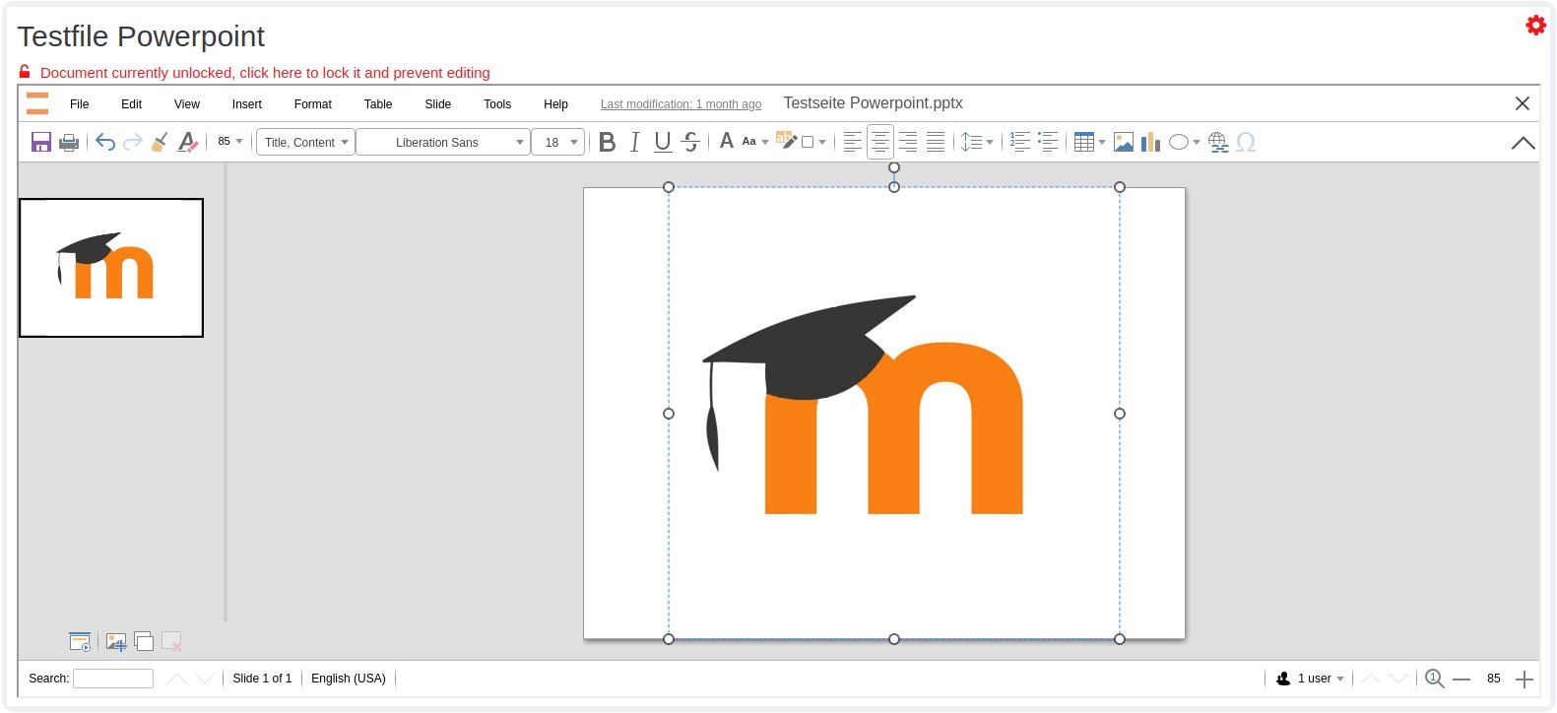Insert an image from toolbar
Image resolution: width=1557 pixels, height=713 pixels.
(x=1123, y=142)
